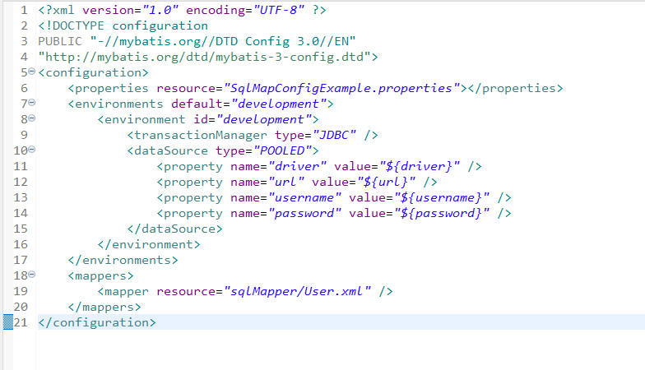Click line number 1 in the gutter
This screenshot has width=645, height=370.
pos(25,10)
